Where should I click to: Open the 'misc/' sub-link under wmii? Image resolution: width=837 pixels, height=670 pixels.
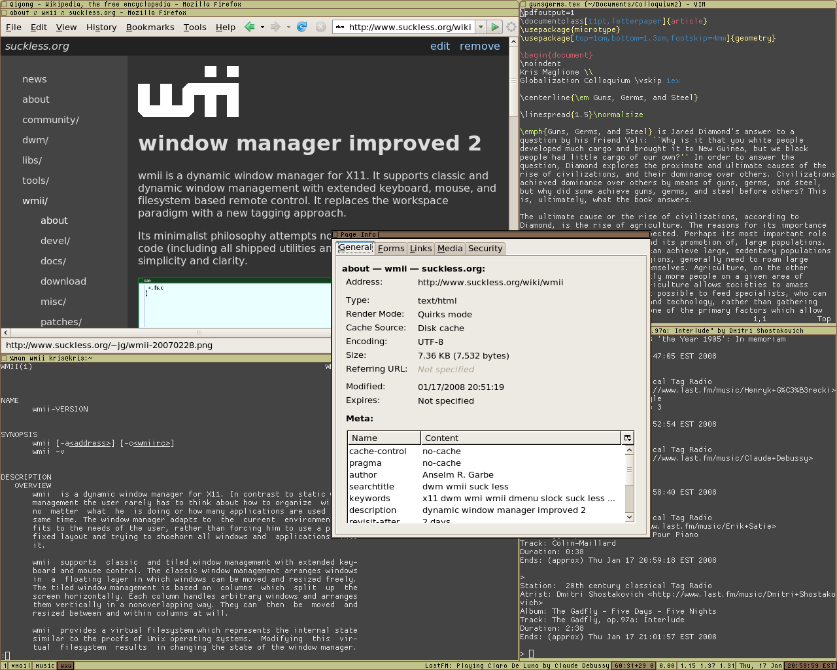[54, 302]
